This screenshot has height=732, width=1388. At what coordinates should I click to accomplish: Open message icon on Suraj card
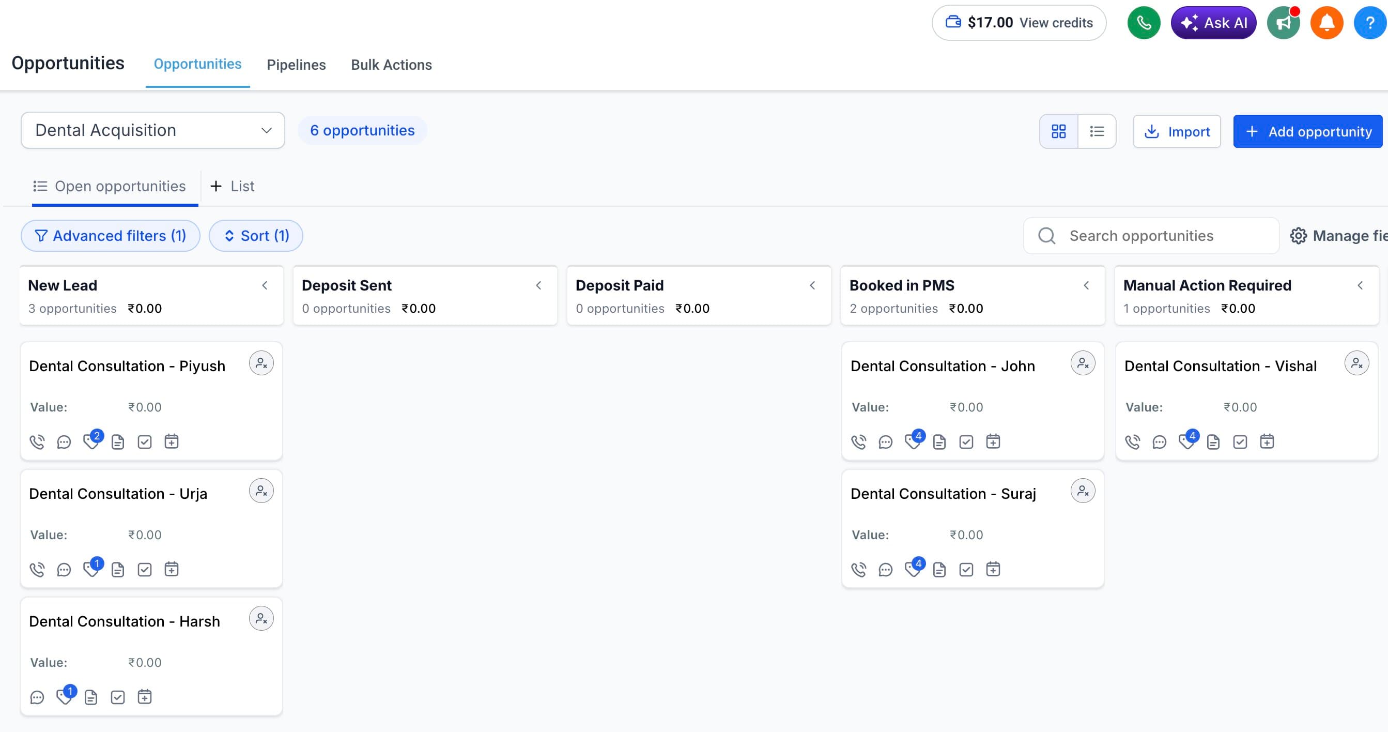[886, 570]
